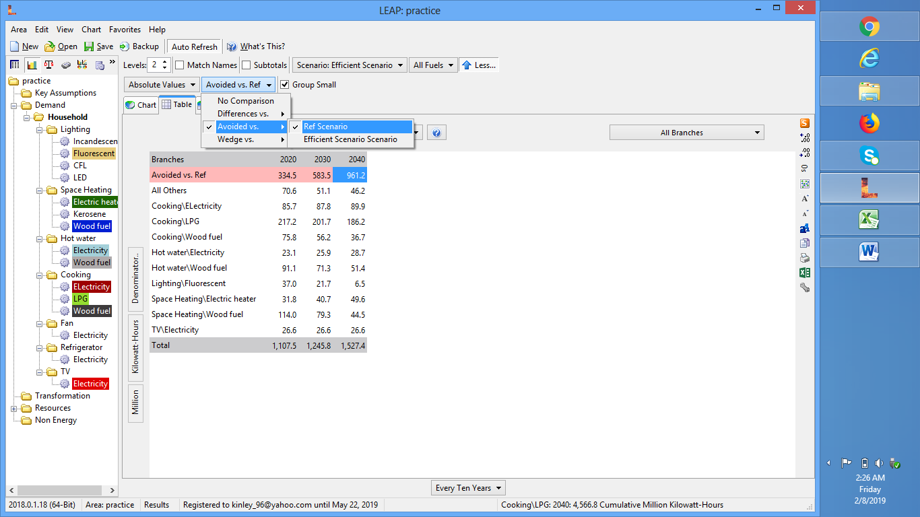This screenshot has height=517, width=920.
Task: Open the Technology Database gear icon
Action: tap(99, 65)
